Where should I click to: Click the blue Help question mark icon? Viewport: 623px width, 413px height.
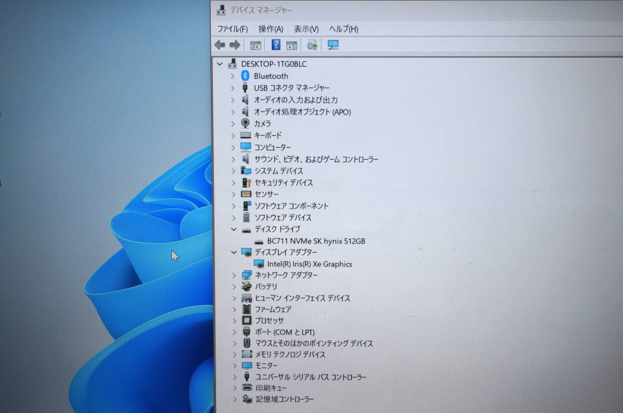[276, 45]
